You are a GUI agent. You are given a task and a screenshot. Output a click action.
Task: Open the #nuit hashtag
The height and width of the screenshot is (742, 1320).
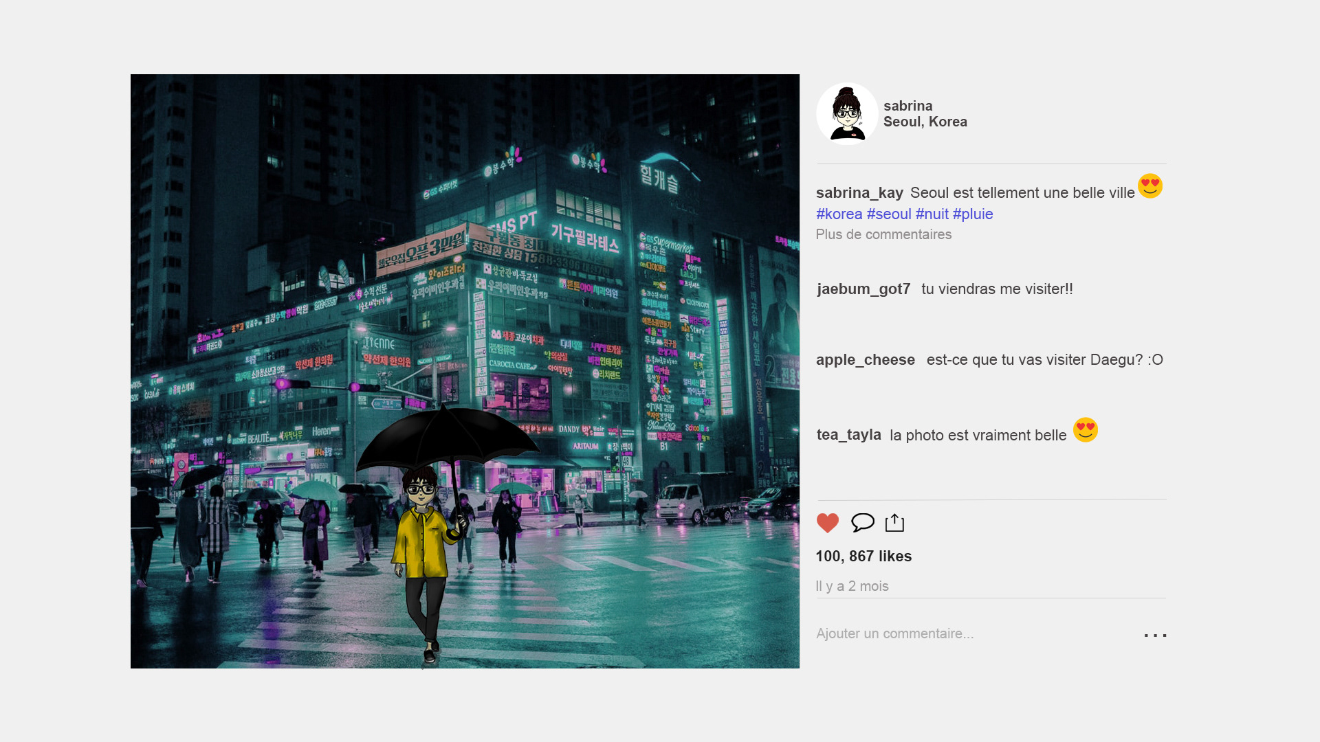tap(932, 214)
